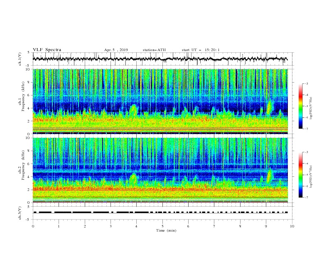Click time axis tick label "7"

click(214, 226)
